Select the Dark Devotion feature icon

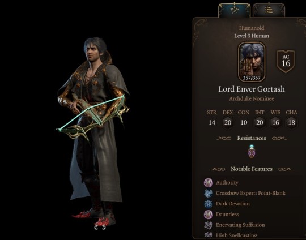208,204
